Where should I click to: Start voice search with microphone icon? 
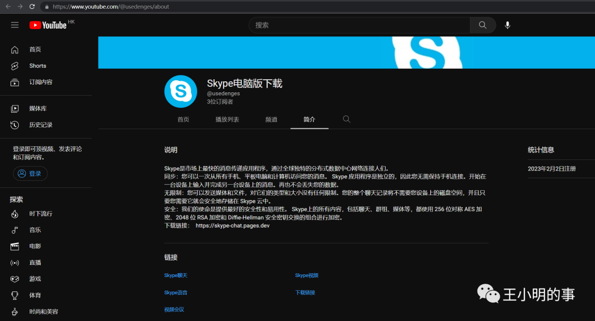(507, 25)
